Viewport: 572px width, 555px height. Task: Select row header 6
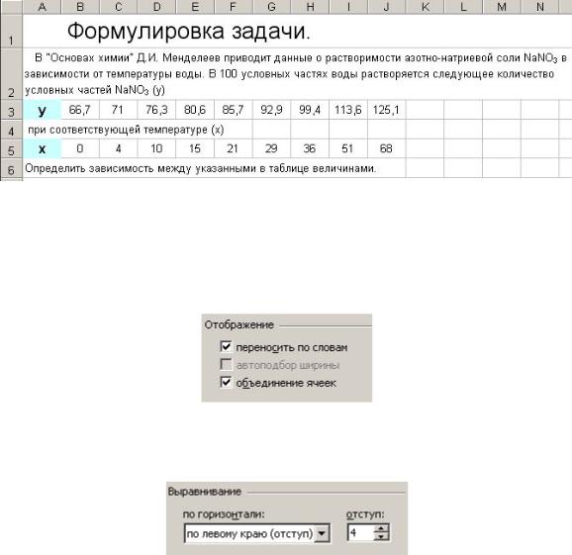(11, 168)
